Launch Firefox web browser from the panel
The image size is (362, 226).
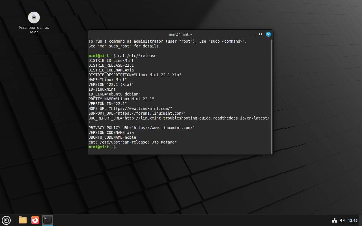(35, 220)
